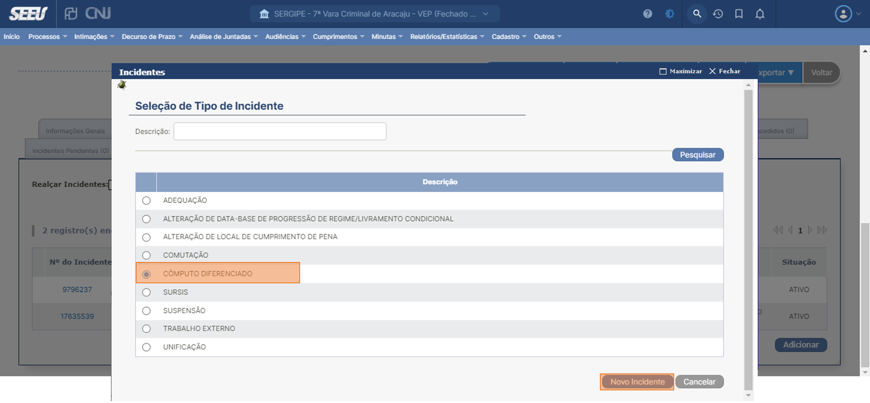Screen dimensions: 870x403
Task: Click the dialog's vertical scrollbar
Action: [748, 239]
